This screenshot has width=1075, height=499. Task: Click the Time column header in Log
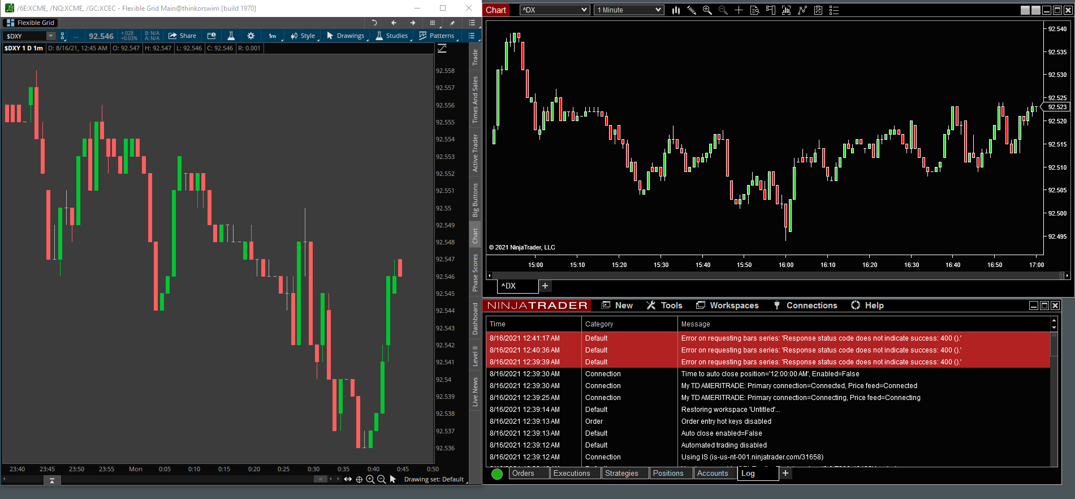click(533, 324)
